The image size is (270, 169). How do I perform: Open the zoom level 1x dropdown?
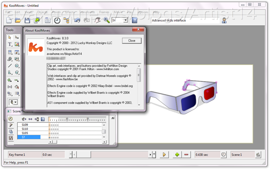pyautogui.click(x=126, y=20)
